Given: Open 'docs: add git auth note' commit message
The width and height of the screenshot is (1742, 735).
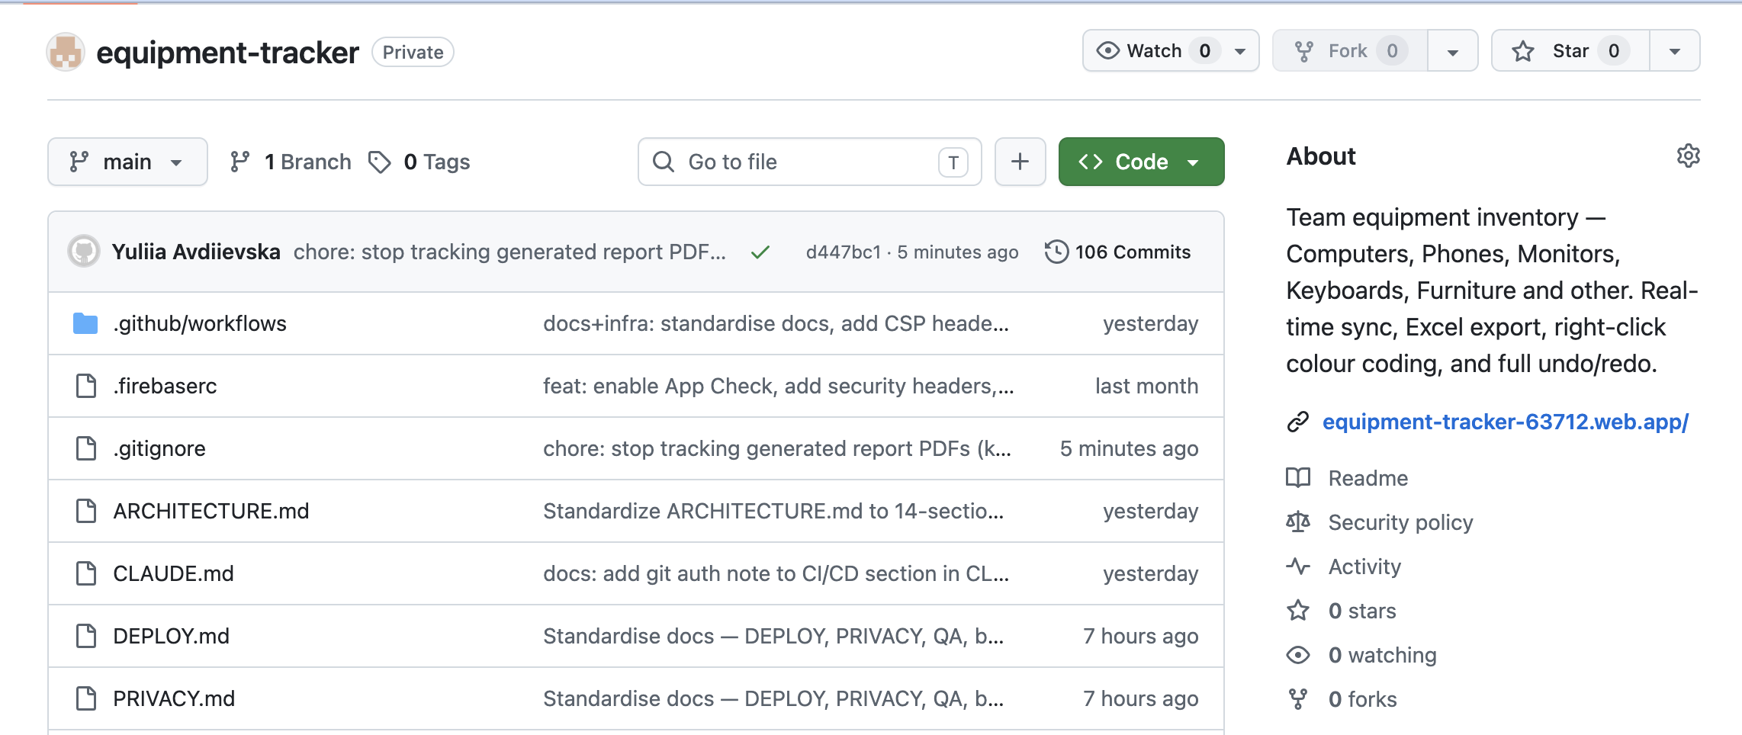Looking at the screenshot, I should coord(776,573).
